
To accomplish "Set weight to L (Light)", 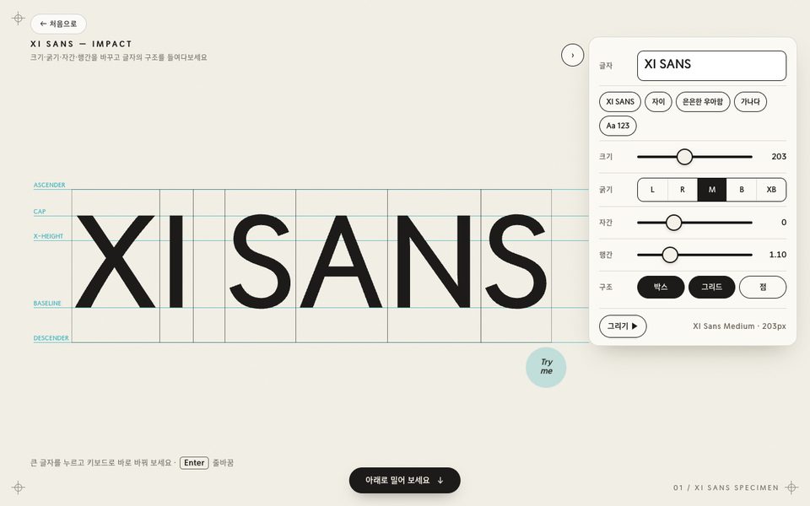I will point(652,190).
